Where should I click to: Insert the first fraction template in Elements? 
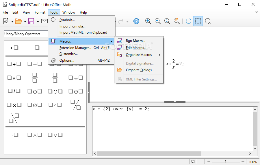click(x=35, y=78)
